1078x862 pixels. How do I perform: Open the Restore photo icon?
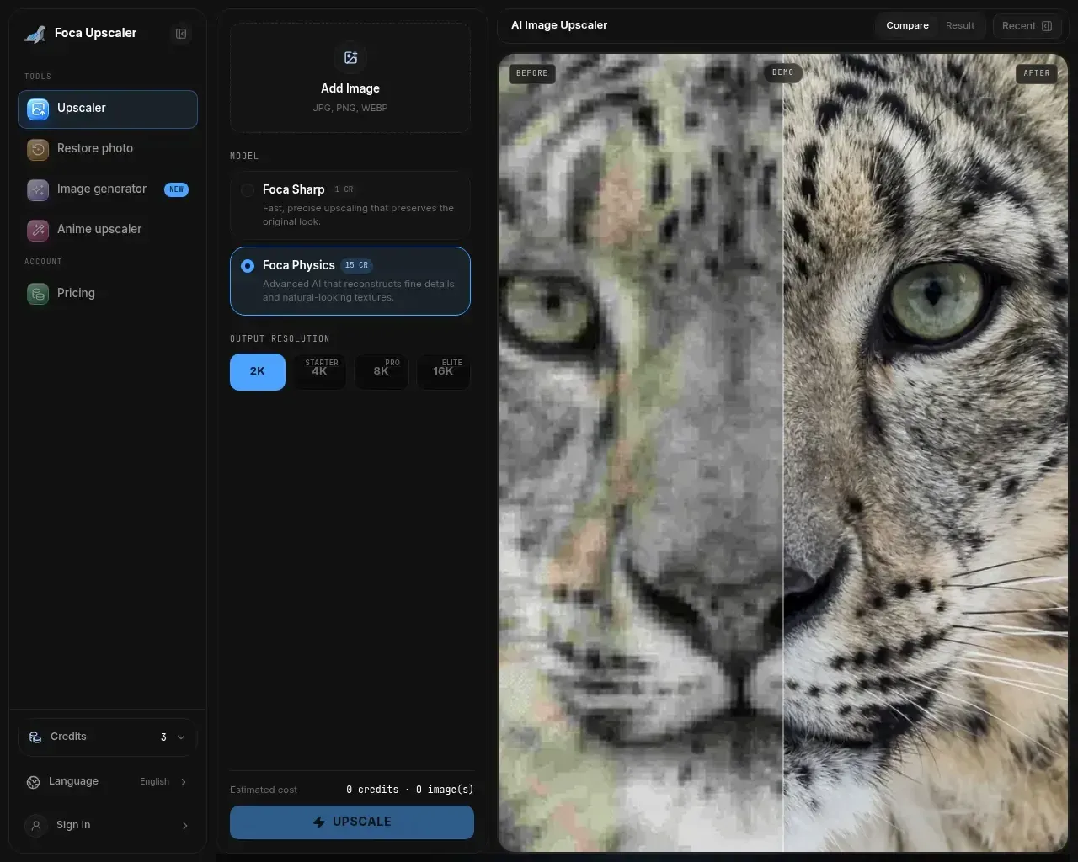38,149
